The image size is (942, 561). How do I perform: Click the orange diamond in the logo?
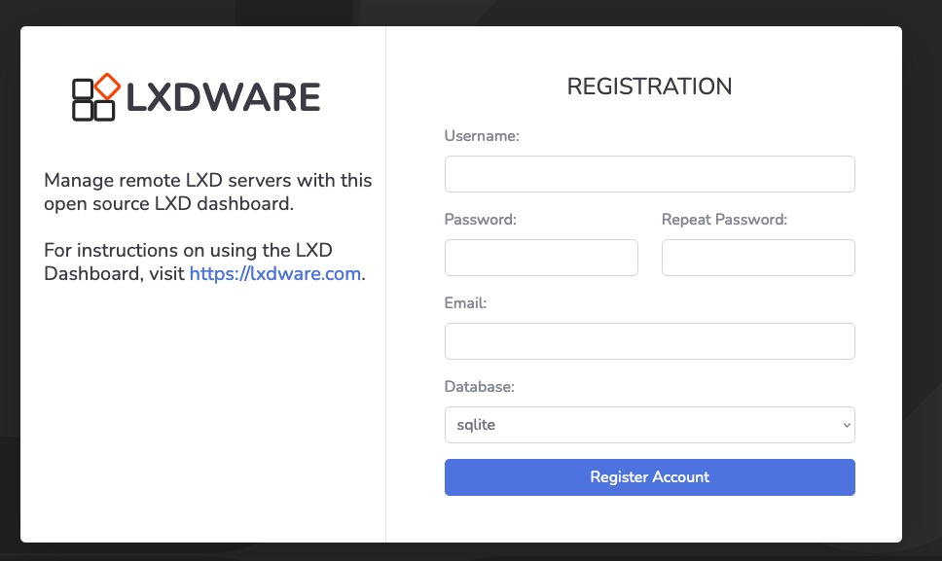click(x=107, y=87)
